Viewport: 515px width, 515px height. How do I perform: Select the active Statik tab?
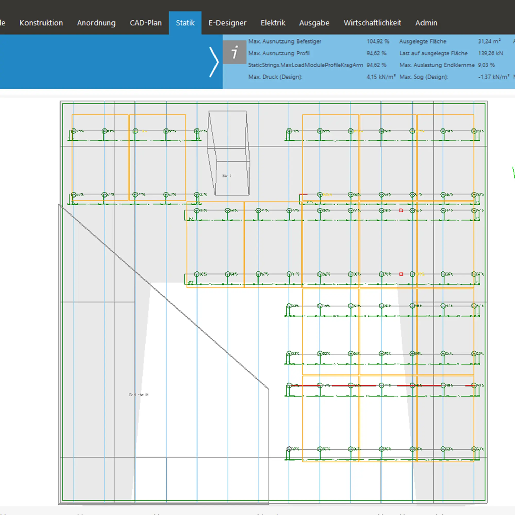click(x=185, y=23)
